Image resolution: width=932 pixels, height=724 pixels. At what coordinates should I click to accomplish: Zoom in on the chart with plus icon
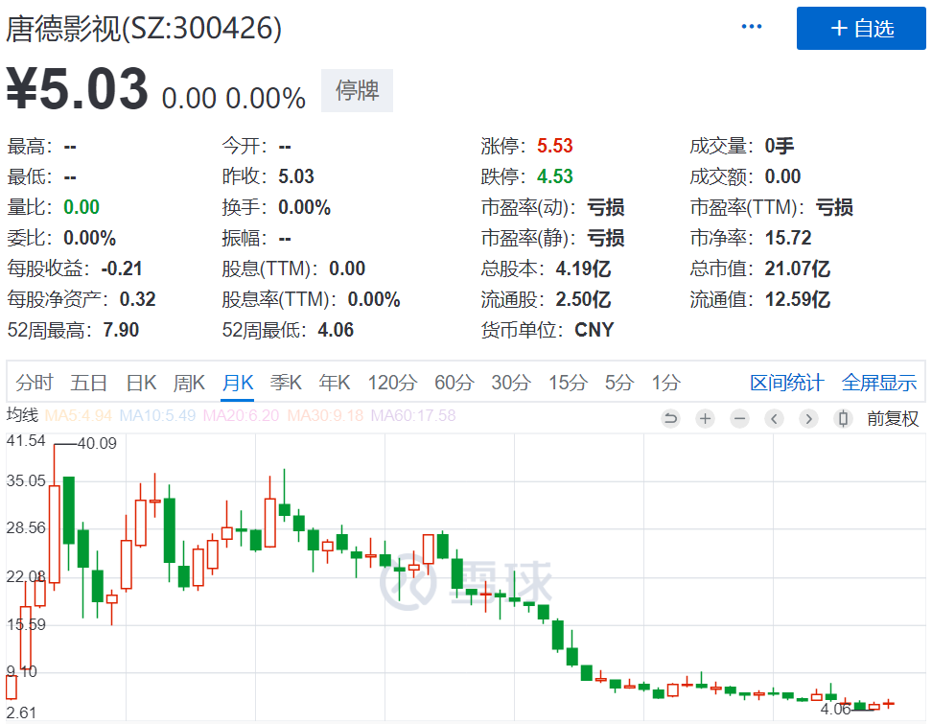(705, 418)
